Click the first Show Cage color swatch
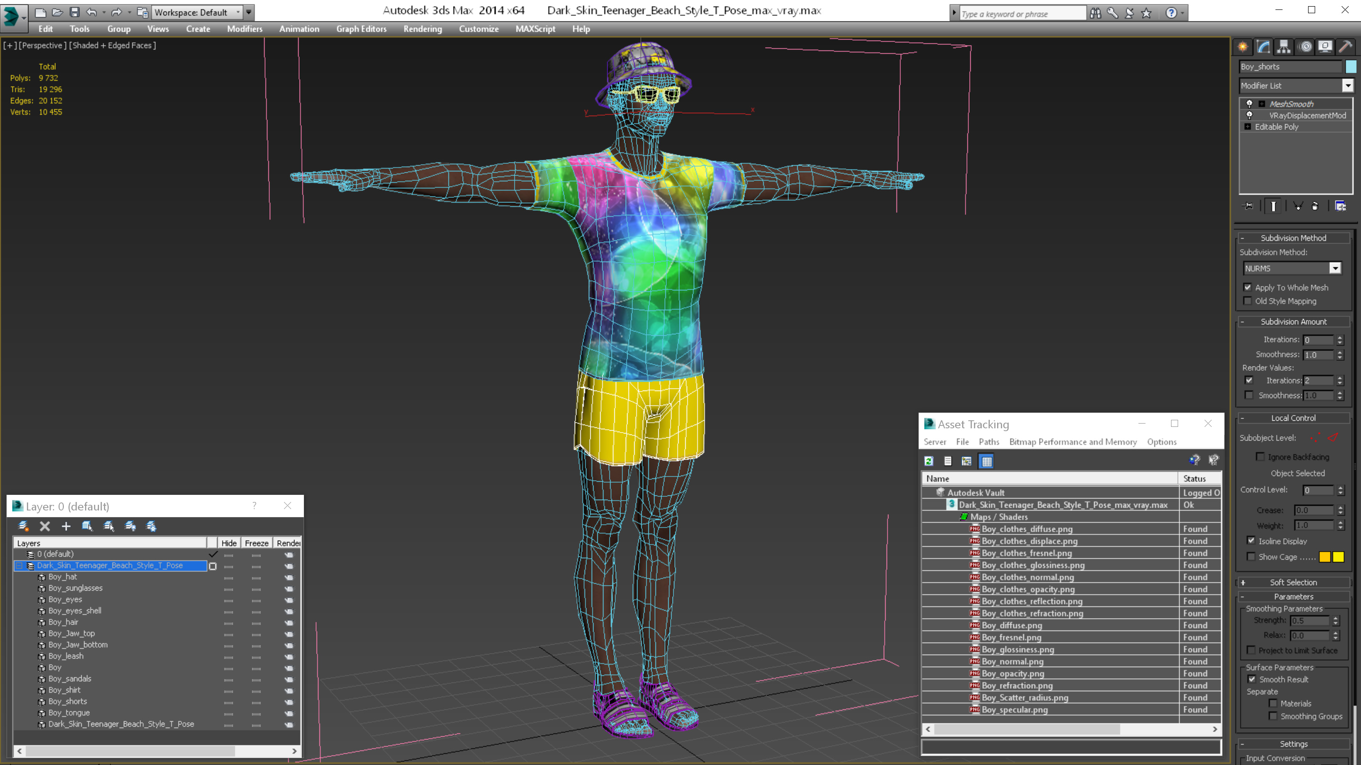This screenshot has width=1361, height=765. coord(1325,556)
